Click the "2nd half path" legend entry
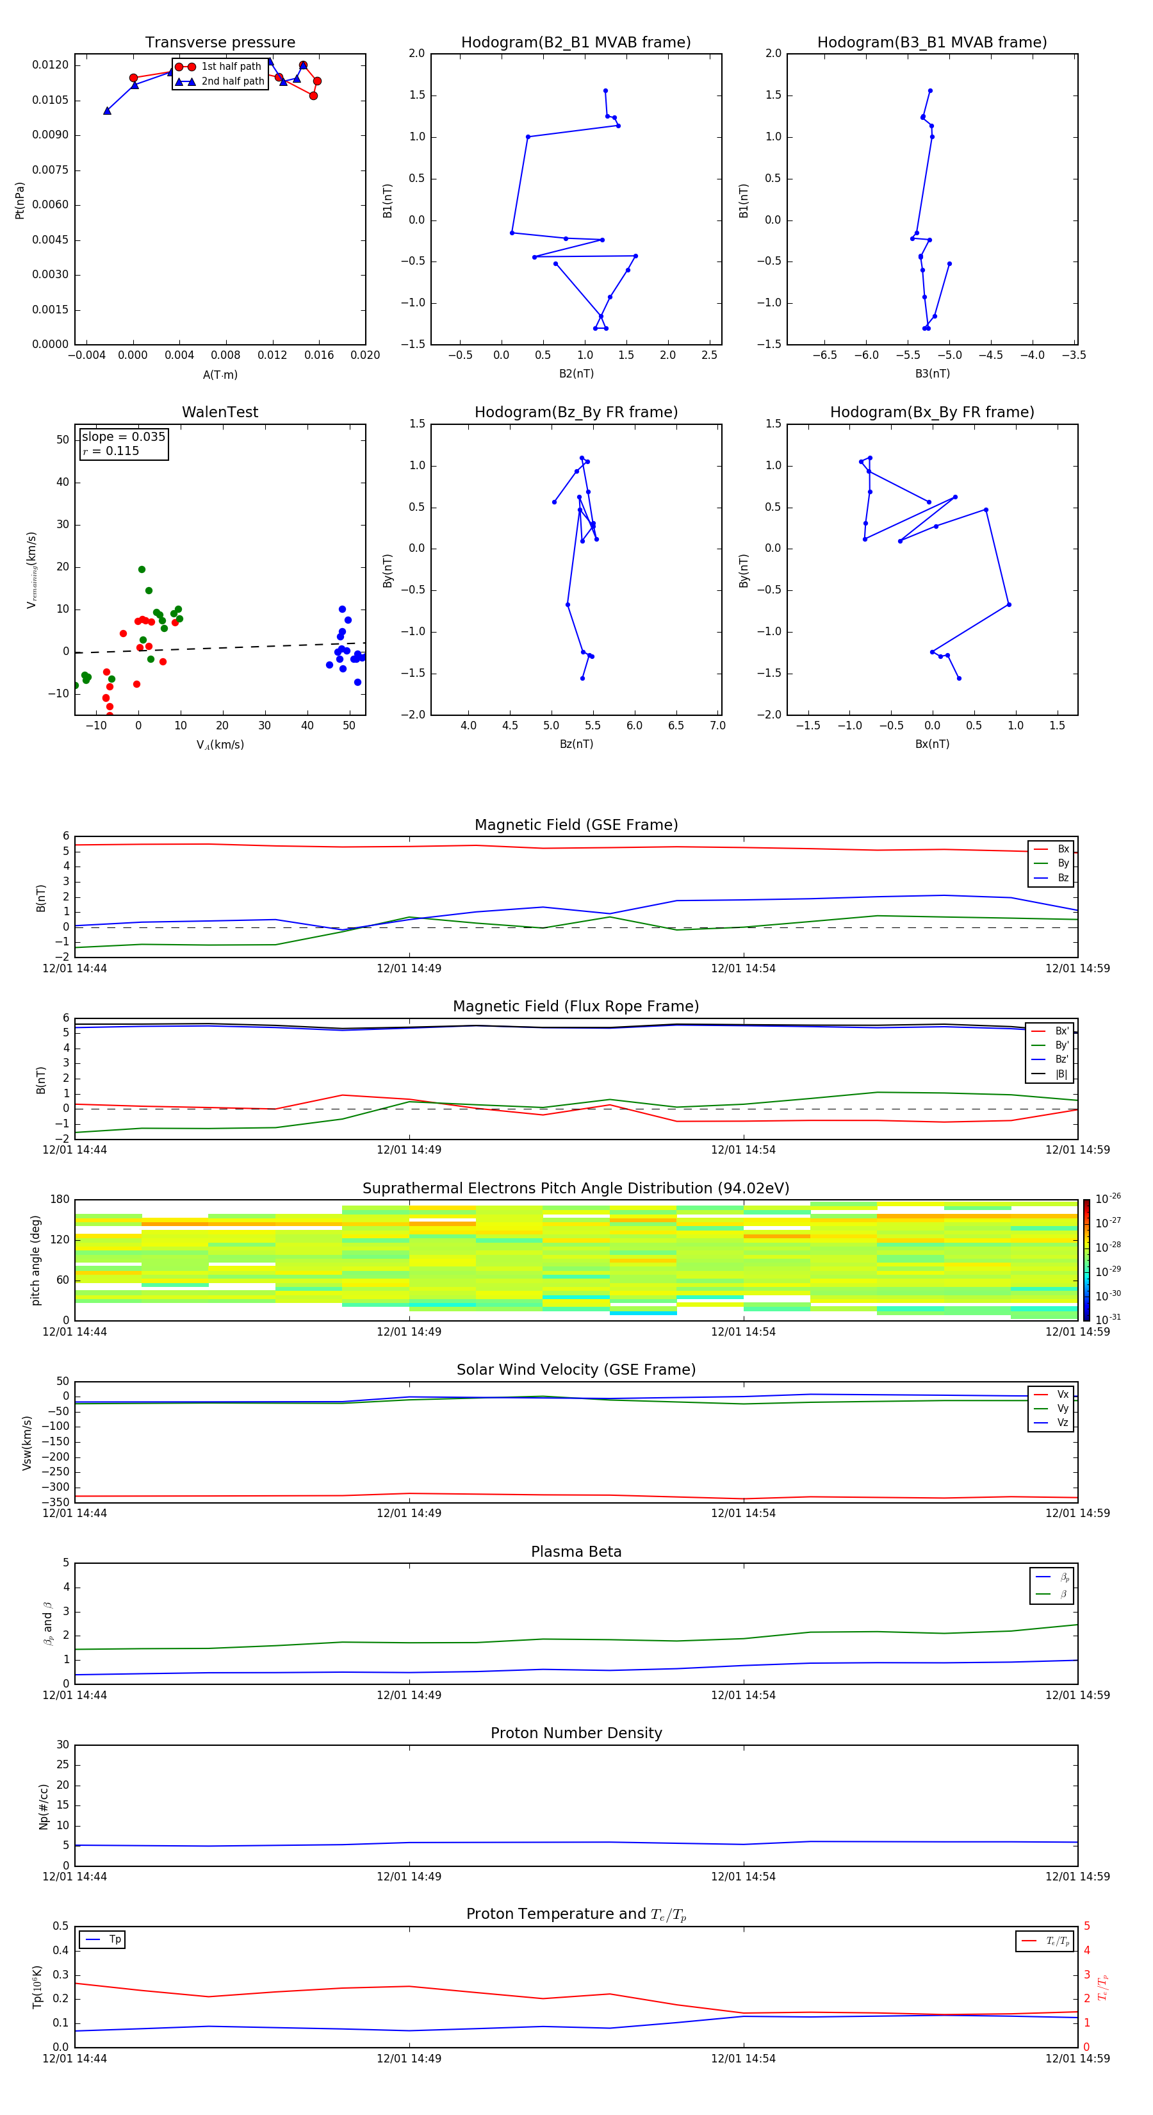Image resolution: width=1153 pixels, height=2115 pixels. (x=219, y=81)
